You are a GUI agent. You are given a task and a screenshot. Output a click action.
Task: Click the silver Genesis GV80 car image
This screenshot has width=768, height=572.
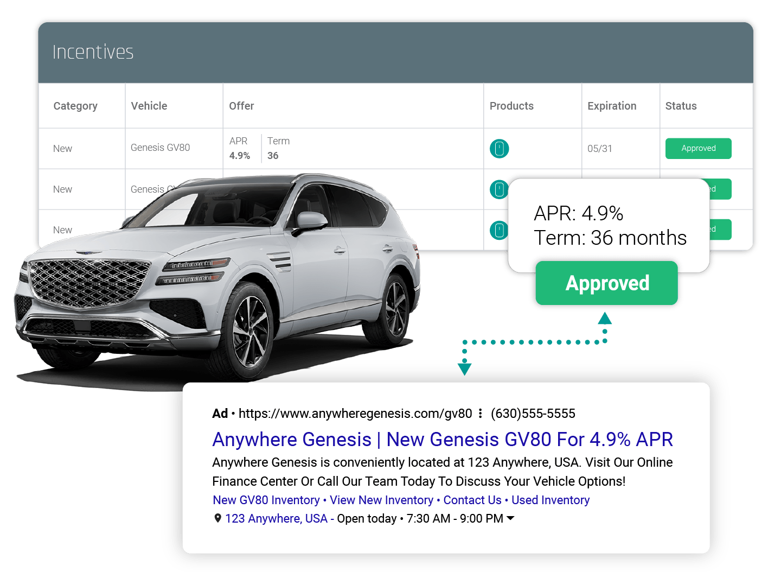pos(217,277)
